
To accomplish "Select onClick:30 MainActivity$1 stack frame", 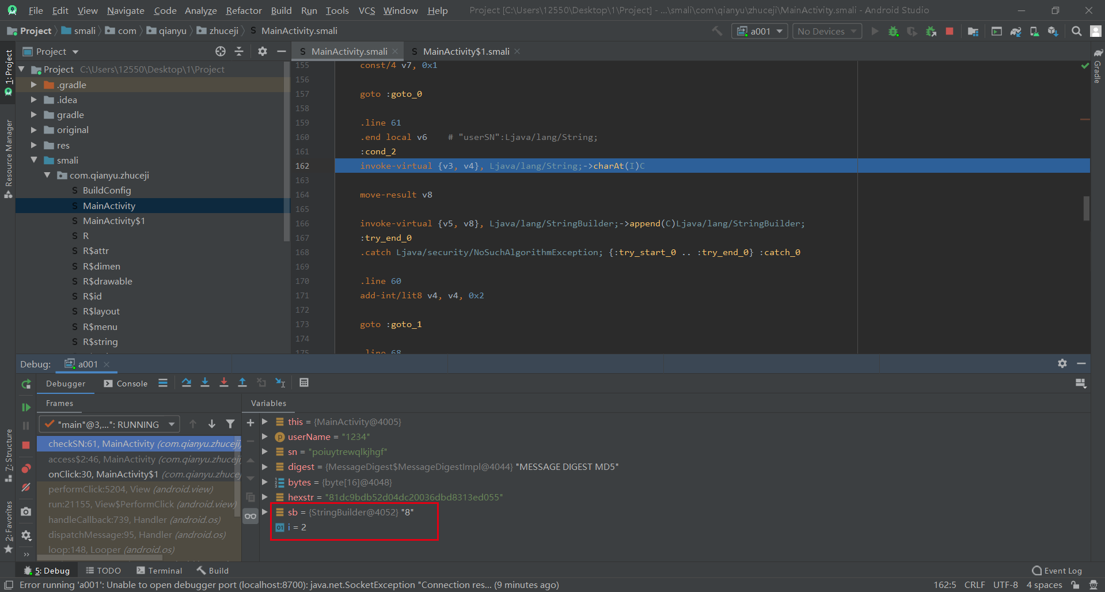I will click(x=138, y=475).
